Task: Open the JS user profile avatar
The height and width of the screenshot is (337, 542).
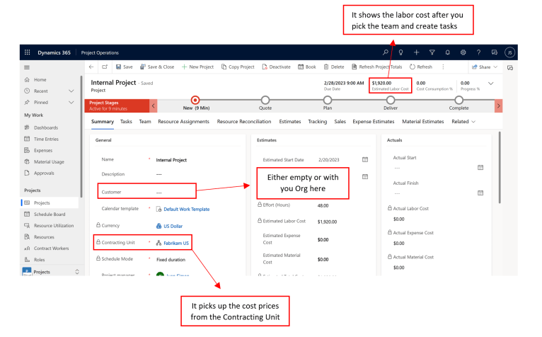Action: coord(510,52)
